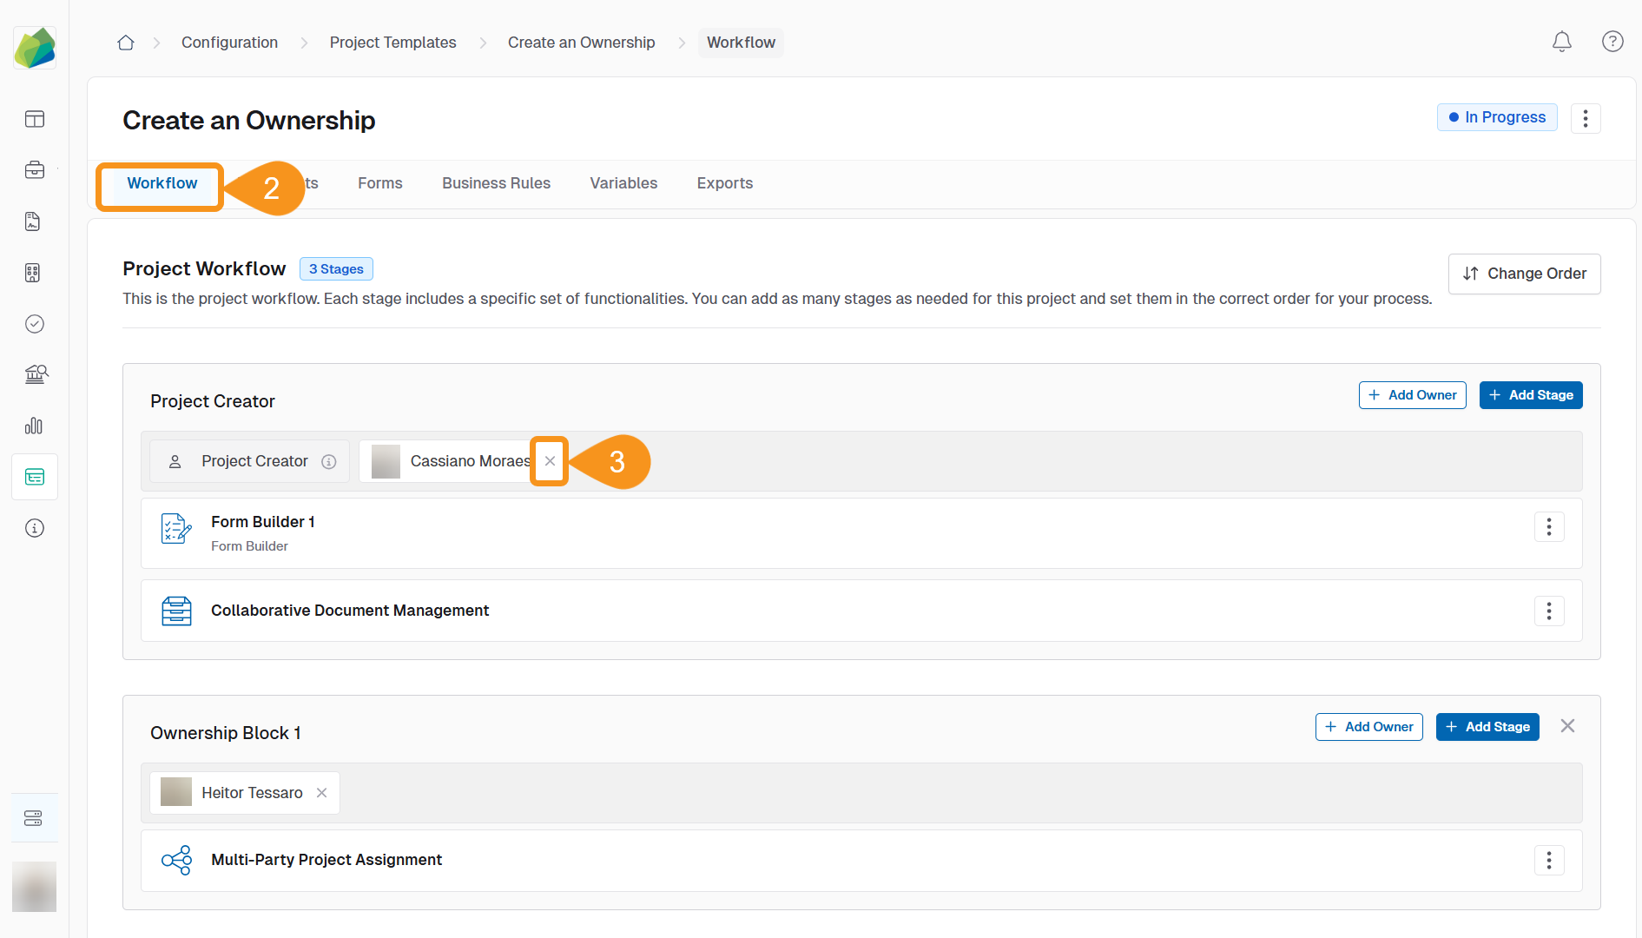Screen dimensions: 1642x938
Task: Click Add Owner in Ownership Block 1
Action: (1368, 727)
